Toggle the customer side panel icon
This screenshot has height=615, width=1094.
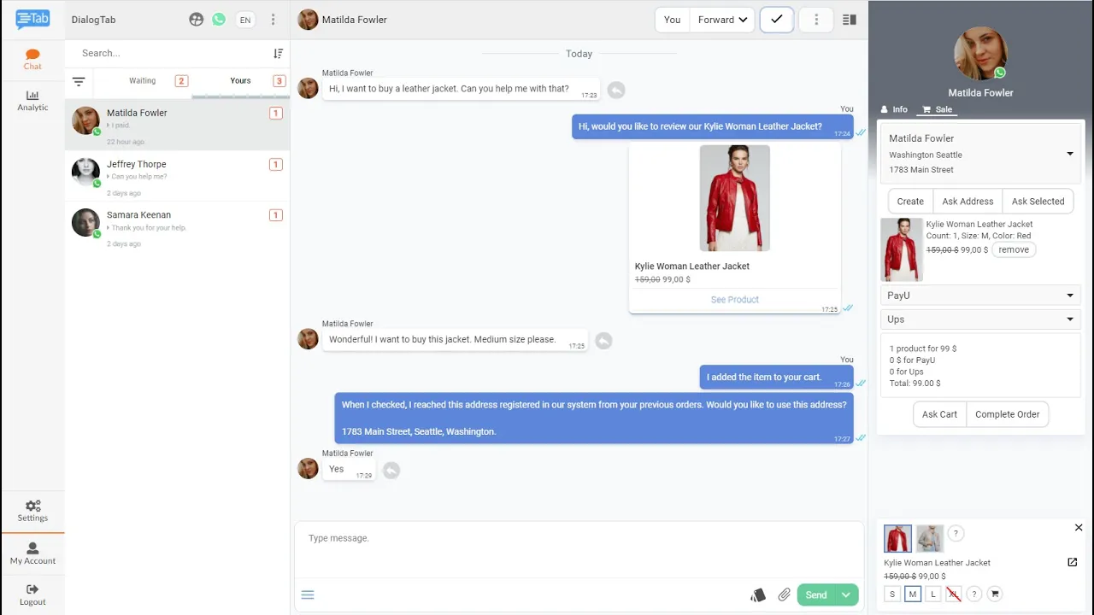[x=850, y=20]
